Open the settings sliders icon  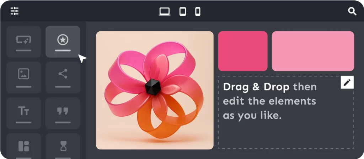point(15,11)
